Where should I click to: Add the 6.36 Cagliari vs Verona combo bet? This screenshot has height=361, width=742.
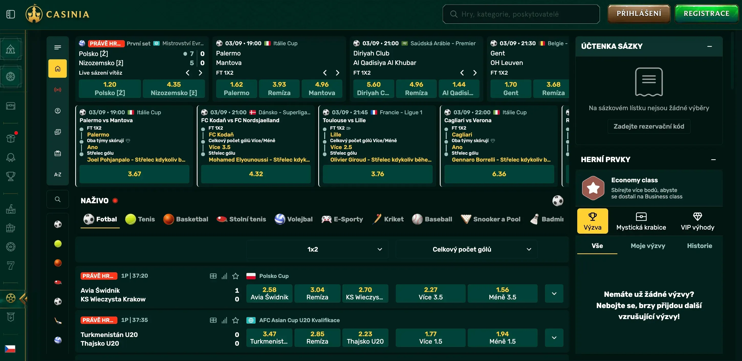[x=499, y=174]
